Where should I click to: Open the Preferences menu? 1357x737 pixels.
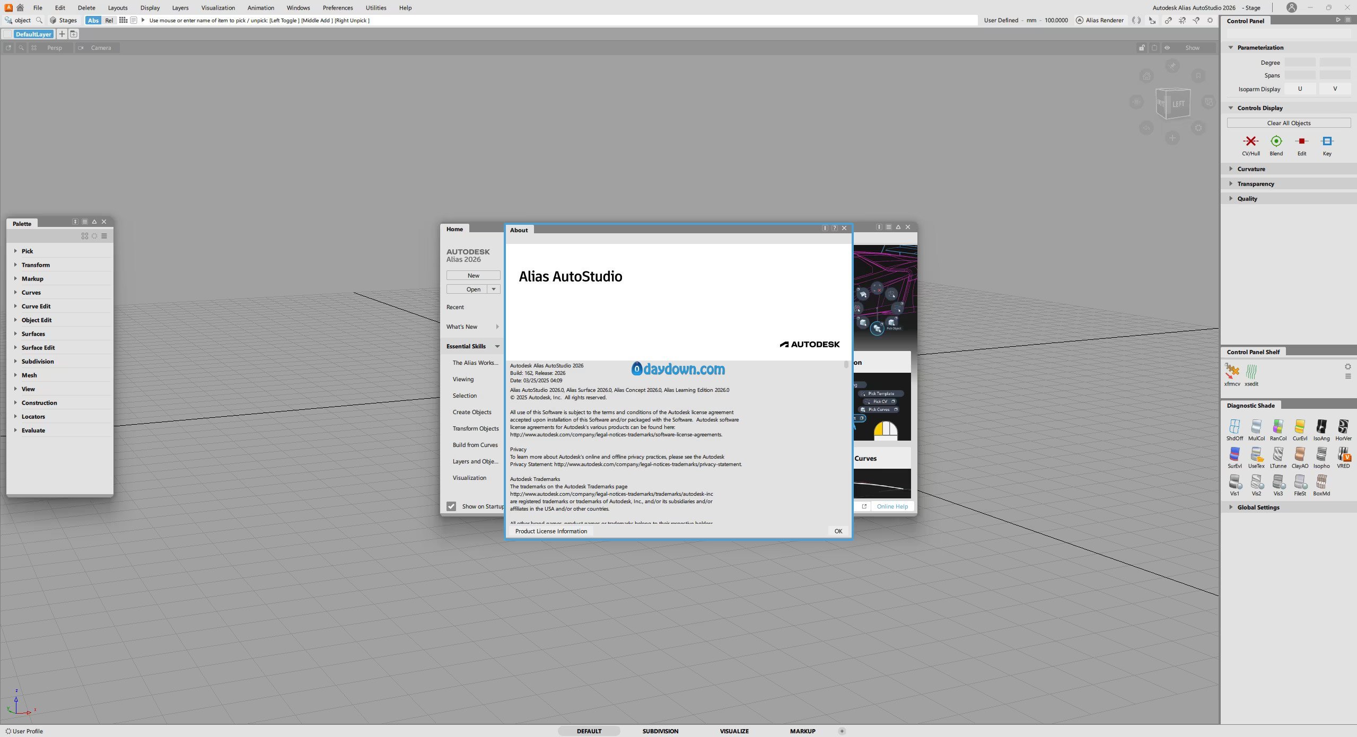pyautogui.click(x=337, y=7)
